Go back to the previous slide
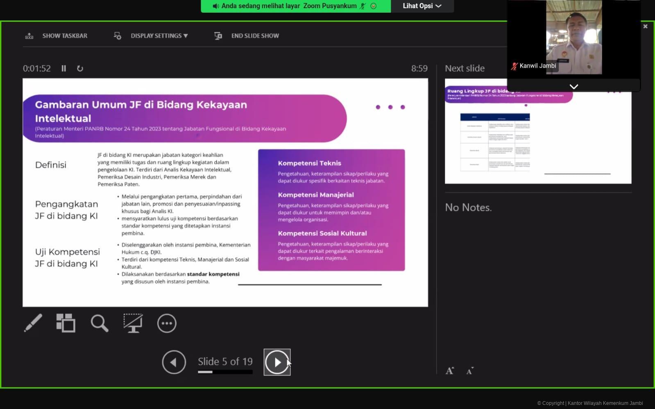Image resolution: width=655 pixels, height=409 pixels. [174, 362]
